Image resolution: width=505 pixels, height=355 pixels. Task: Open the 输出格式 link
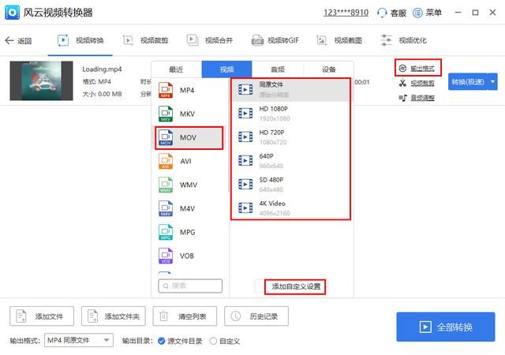[422, 69]
